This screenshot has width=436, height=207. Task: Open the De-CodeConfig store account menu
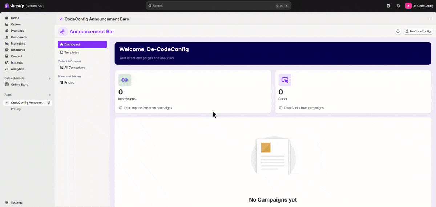click(x=419, y=6)
